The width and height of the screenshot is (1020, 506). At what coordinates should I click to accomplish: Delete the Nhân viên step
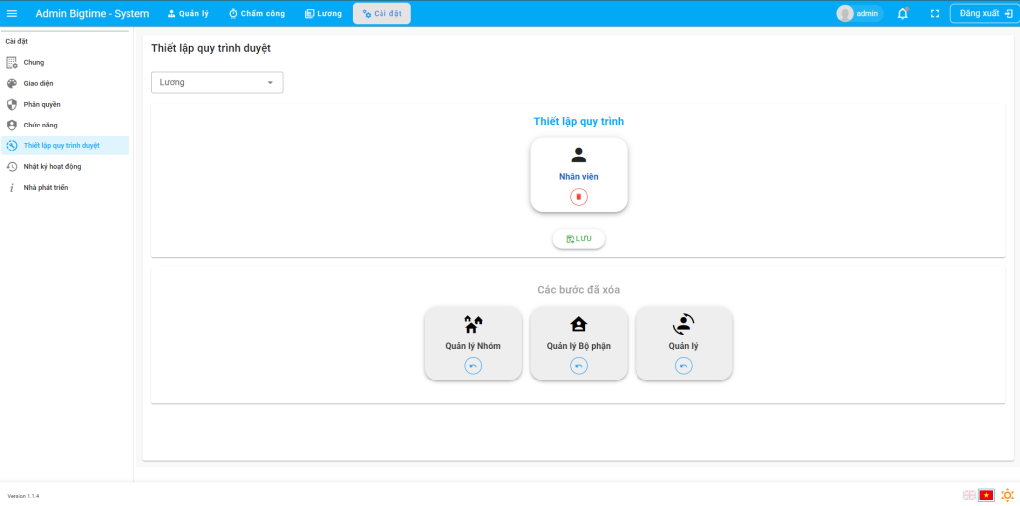click(x=579, y=197)
